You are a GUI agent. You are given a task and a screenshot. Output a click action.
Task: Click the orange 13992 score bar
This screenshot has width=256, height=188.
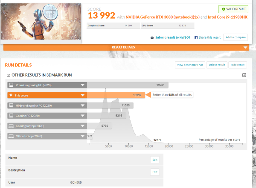click(116, 95)
